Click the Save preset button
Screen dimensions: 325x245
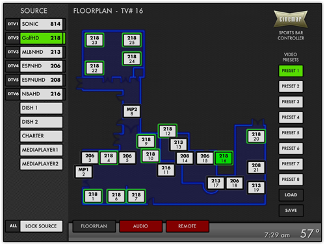point(291,211)
